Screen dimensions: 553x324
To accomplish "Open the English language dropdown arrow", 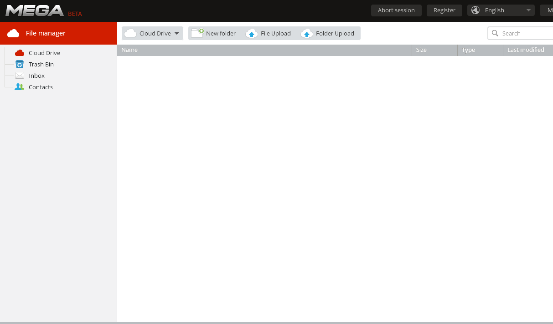I will coord(528,10).
